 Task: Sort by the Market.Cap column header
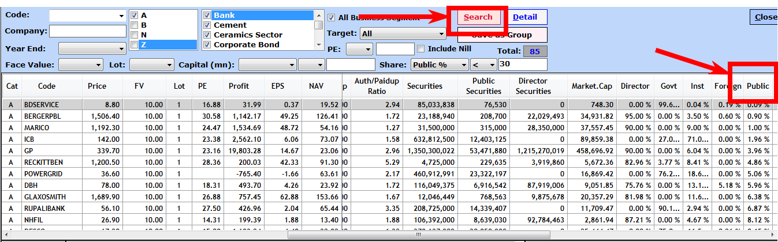tap(592, 86)
